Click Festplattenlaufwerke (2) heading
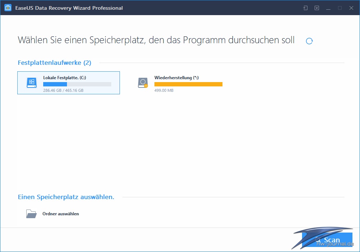The image size is (360, 252). coord(54,63)
